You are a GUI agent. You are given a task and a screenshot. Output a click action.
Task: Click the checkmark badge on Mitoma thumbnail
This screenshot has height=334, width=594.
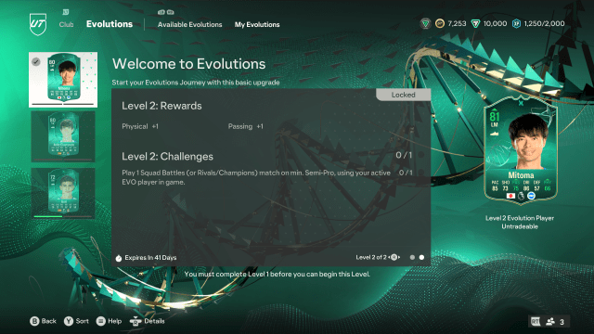click(36, 61)
